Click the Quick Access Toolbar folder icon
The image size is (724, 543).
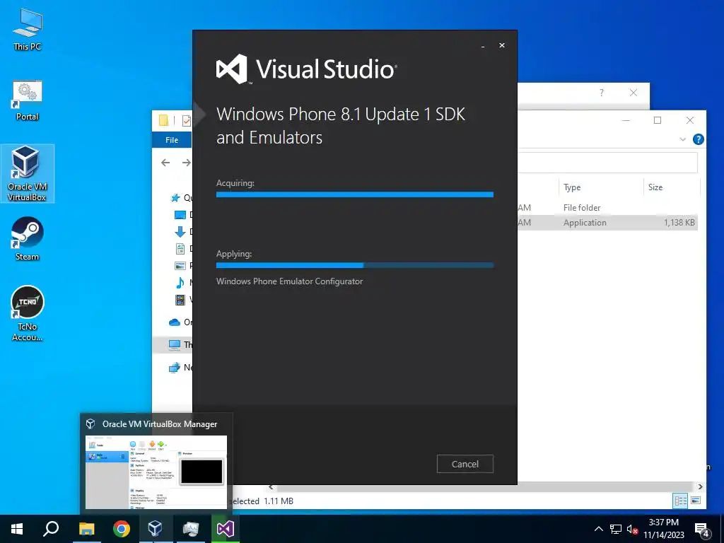click(163, 120)
